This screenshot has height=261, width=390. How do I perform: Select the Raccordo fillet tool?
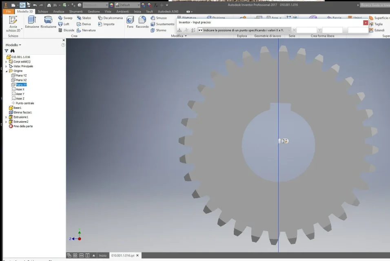click(142, 22)
